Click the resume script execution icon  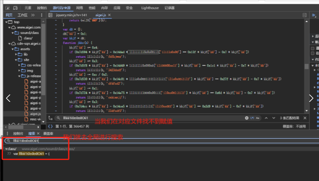click(x=314, y=15)
